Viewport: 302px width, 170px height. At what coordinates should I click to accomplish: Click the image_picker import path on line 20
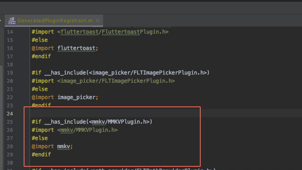coord(116,81)
